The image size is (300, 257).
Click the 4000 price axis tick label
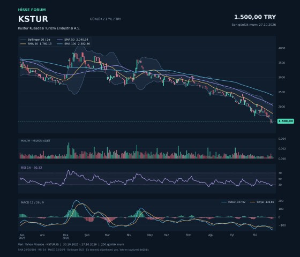(282, 48)
